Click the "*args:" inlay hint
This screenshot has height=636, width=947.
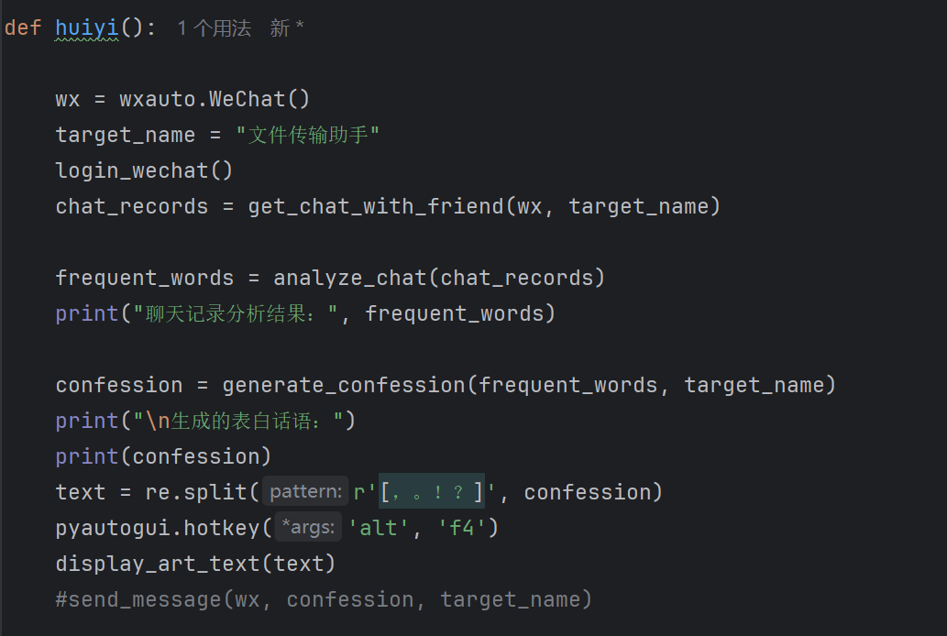point(307,528)
